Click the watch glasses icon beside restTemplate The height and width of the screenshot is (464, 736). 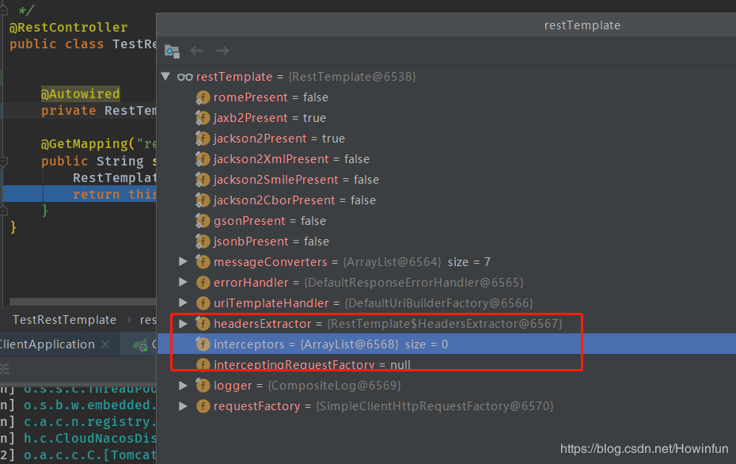(x=185, y=77)
